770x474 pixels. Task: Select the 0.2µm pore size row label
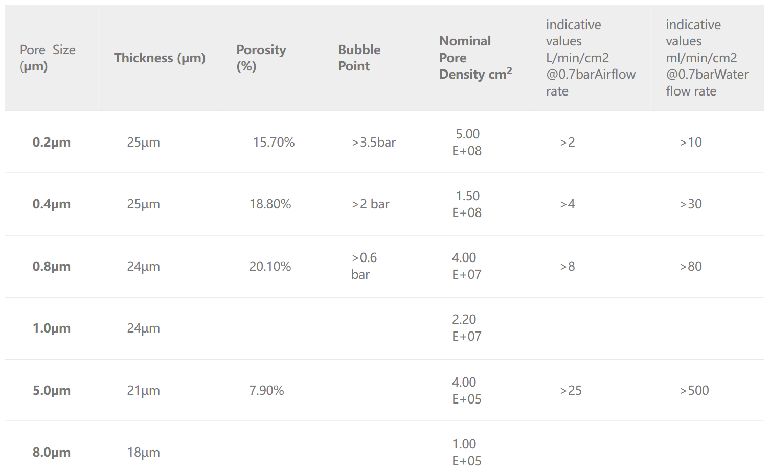coord(52,142)
